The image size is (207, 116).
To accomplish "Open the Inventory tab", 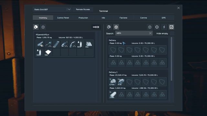I will tap(43, 18).
